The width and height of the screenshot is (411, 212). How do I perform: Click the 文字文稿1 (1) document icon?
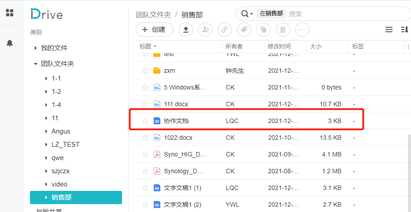157,188
